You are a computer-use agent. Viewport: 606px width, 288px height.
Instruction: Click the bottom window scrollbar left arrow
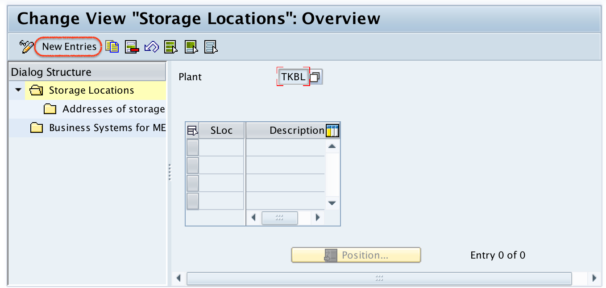tap(178, 278)
